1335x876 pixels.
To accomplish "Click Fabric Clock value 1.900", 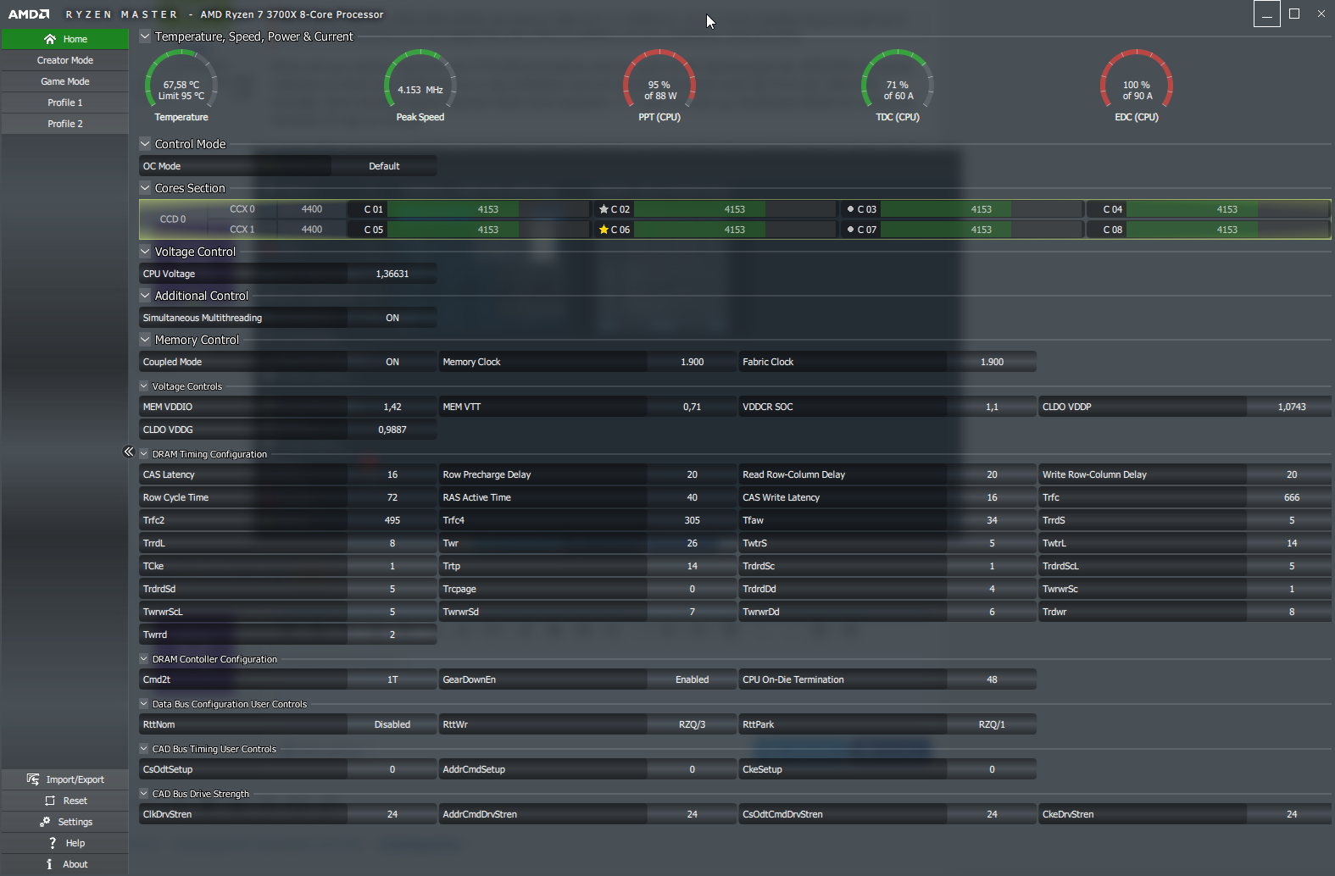I will [992, 362].
